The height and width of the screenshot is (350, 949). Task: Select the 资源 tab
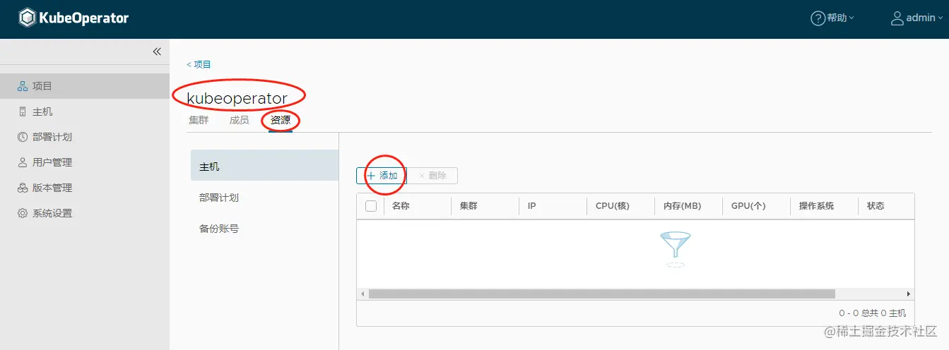(281, 120)
